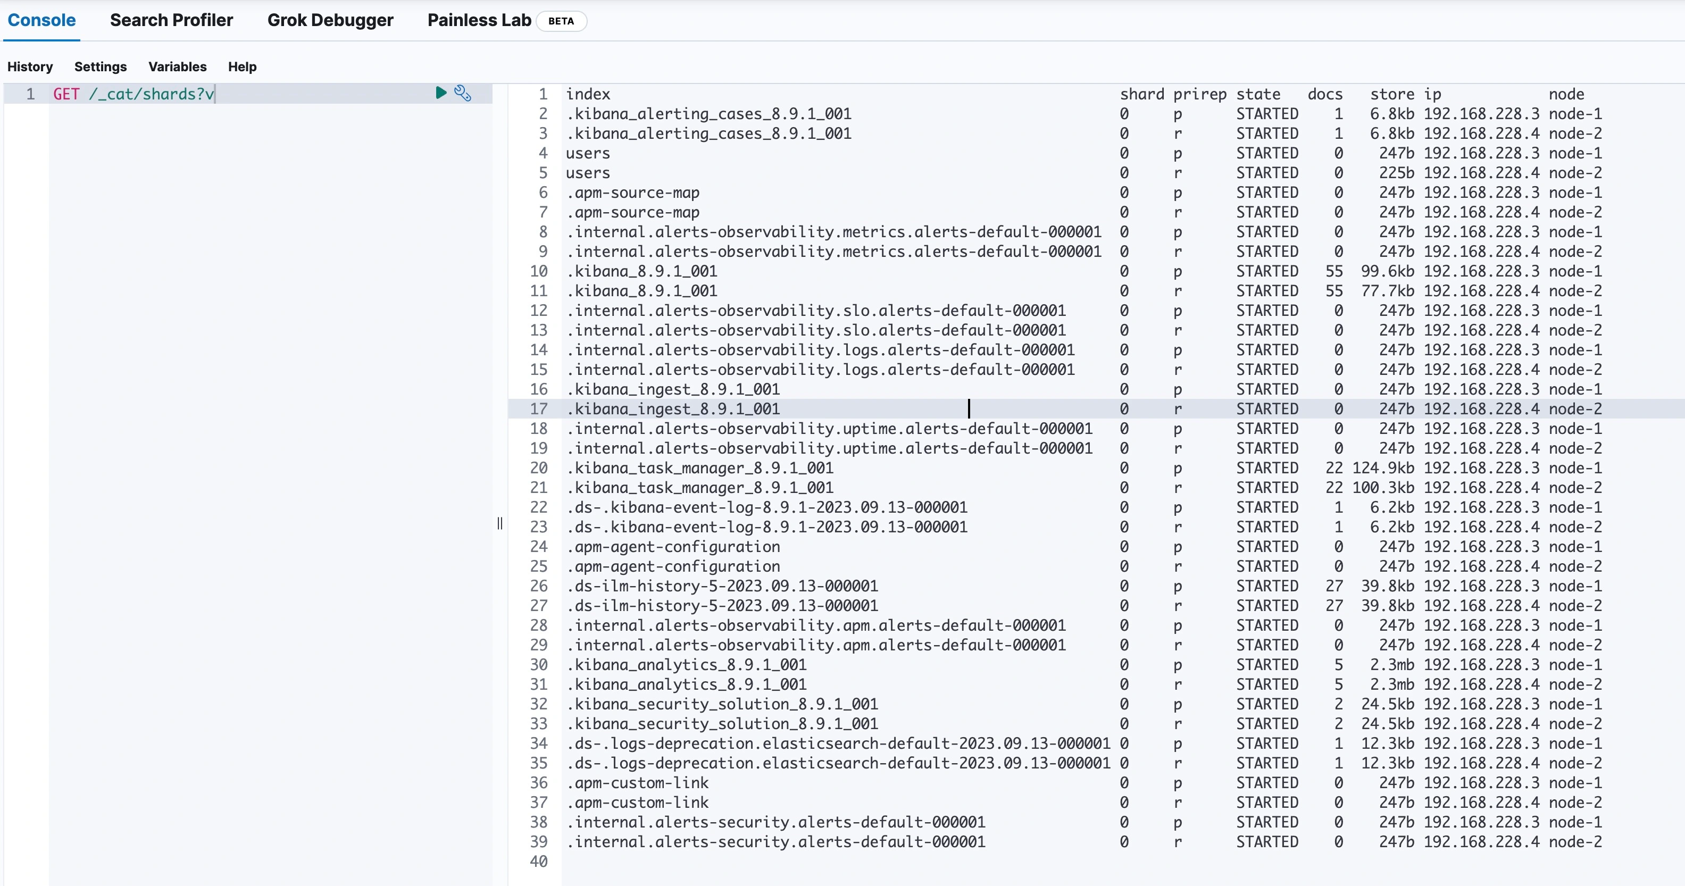
Task: Click the panel resize divider handle
Action: [x=500, y=523]
